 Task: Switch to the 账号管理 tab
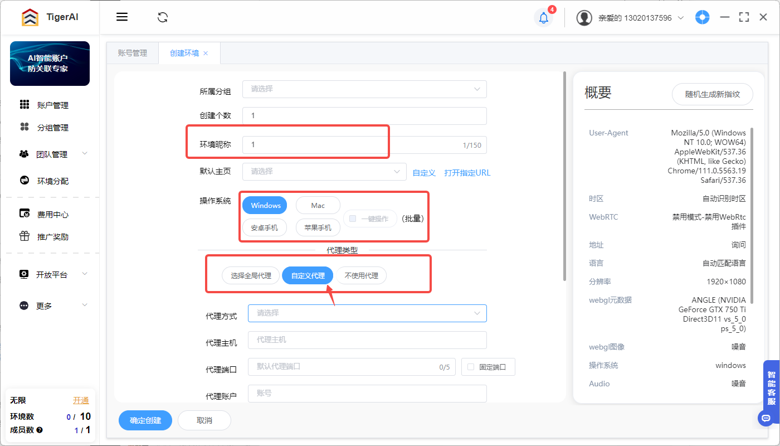coord(133,53)
